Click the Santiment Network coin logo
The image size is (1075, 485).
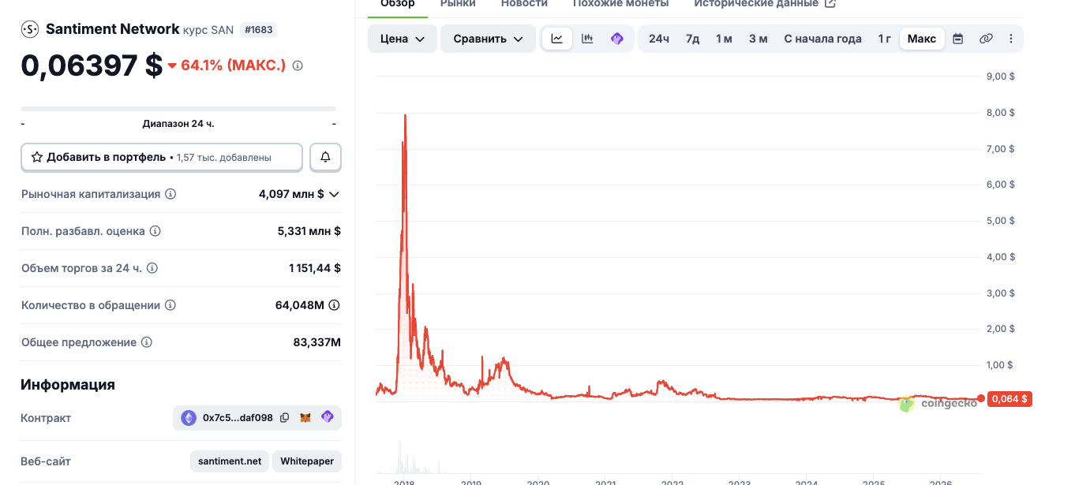point(30,29)
